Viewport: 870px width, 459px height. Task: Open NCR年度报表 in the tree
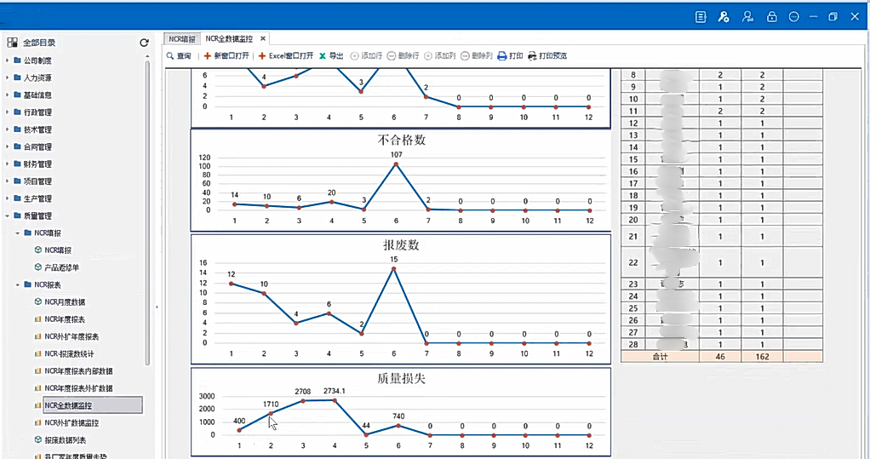coord(65,319)
